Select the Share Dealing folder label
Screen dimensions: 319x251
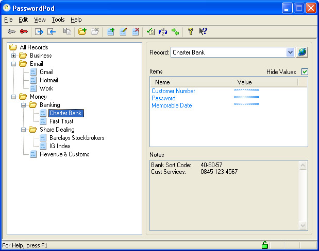click(57, 130)
